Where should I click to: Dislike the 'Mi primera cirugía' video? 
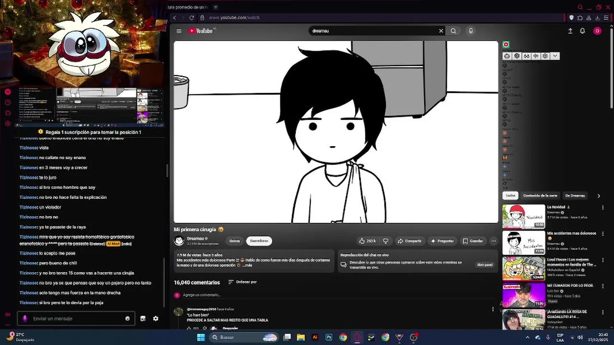pos(385,241)
